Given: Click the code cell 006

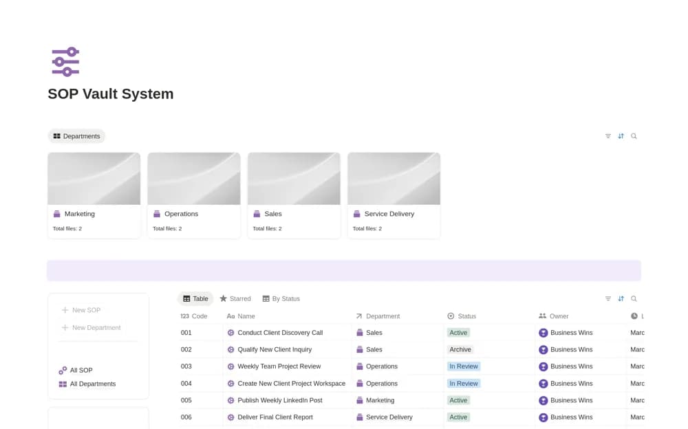Looking at the screenshot, I should (186, 417).
